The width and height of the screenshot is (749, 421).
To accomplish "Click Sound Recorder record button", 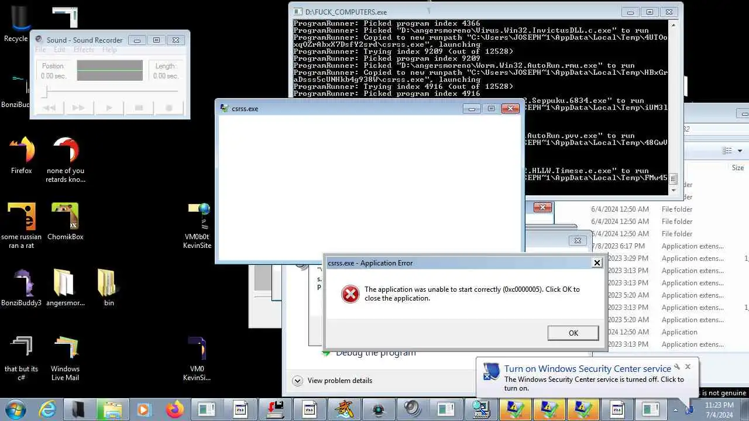I will click(x=169, y=108).
